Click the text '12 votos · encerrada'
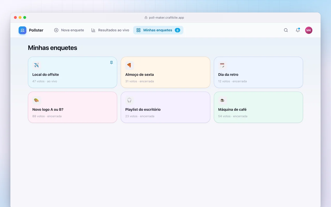 pyautogui.click(x=232, y=81)
